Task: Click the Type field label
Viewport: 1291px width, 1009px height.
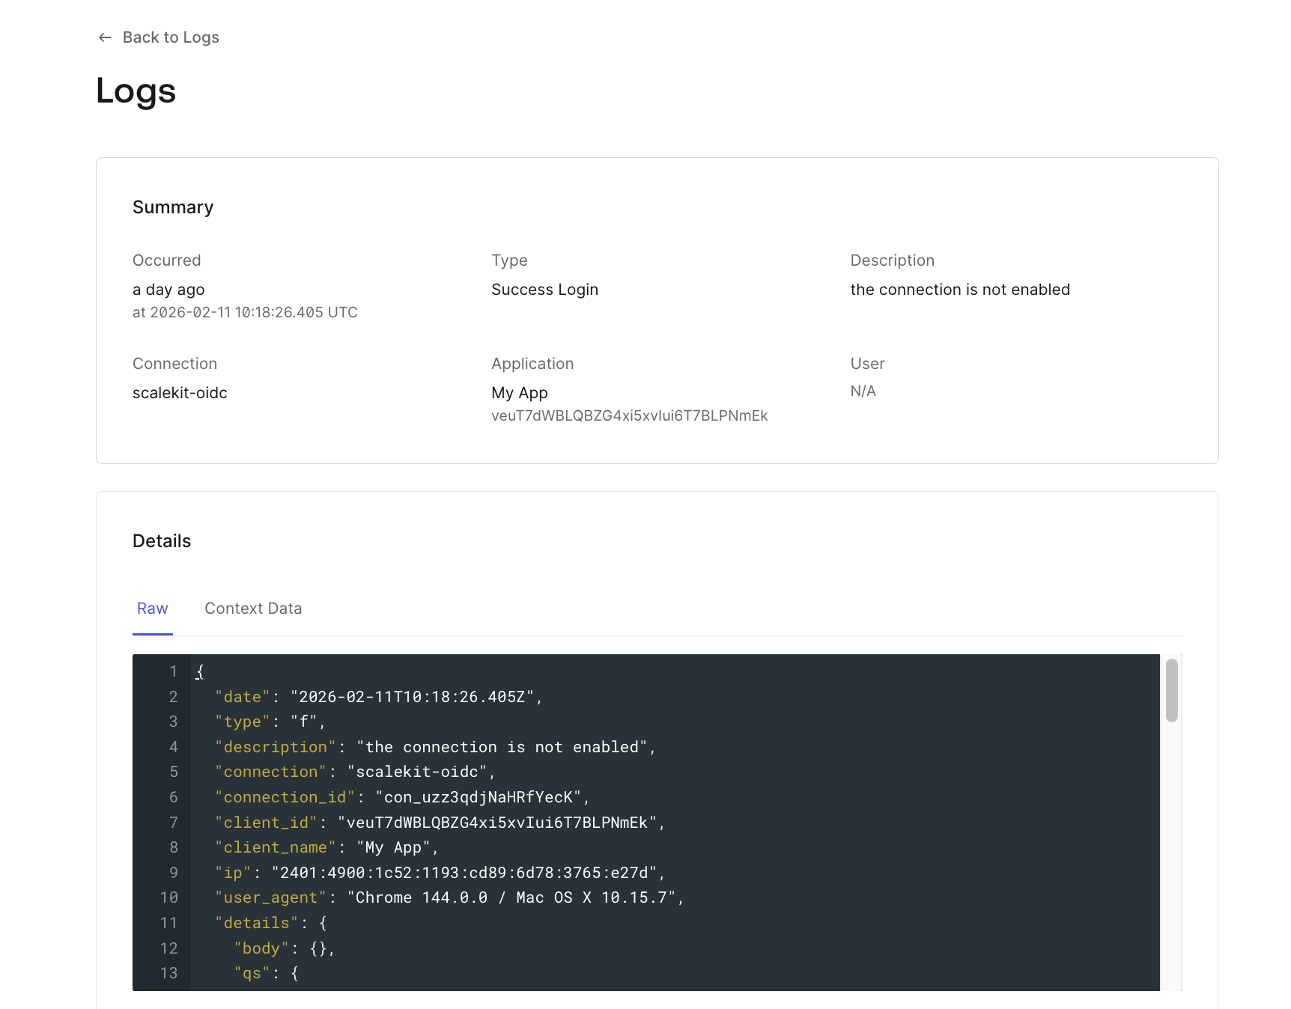Action: coord(509,260)
